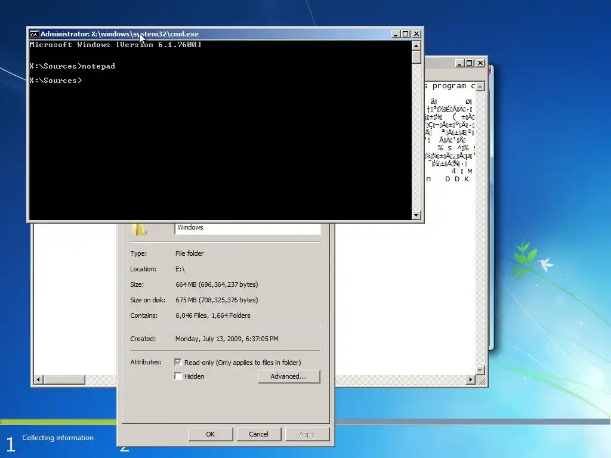Minimize the Notepad window
Viewport: 611px width, 458px height.
459,63
